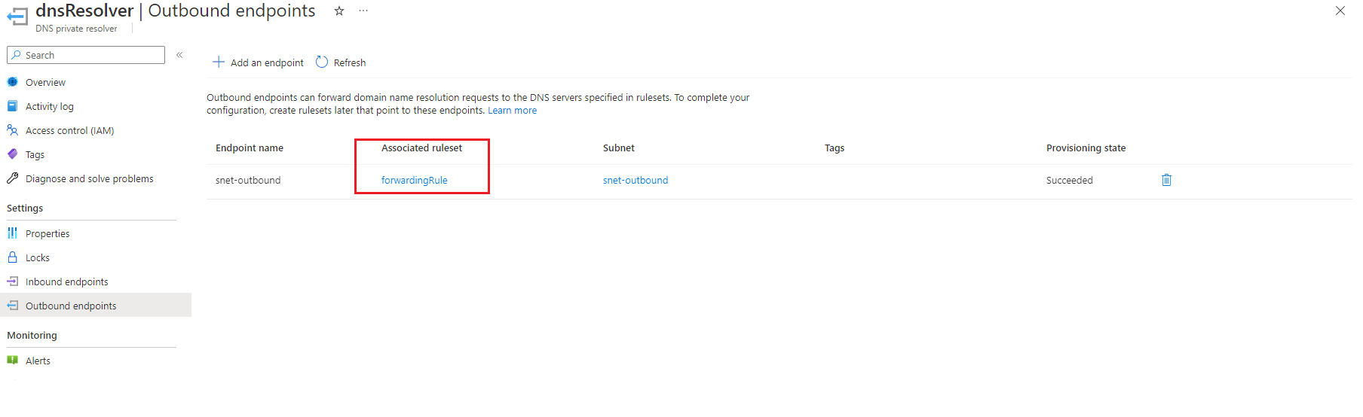Viewport: 1363px width, 417px height.
Task: Click the Diagnose wrench icon
Action: tap(12, 178)
